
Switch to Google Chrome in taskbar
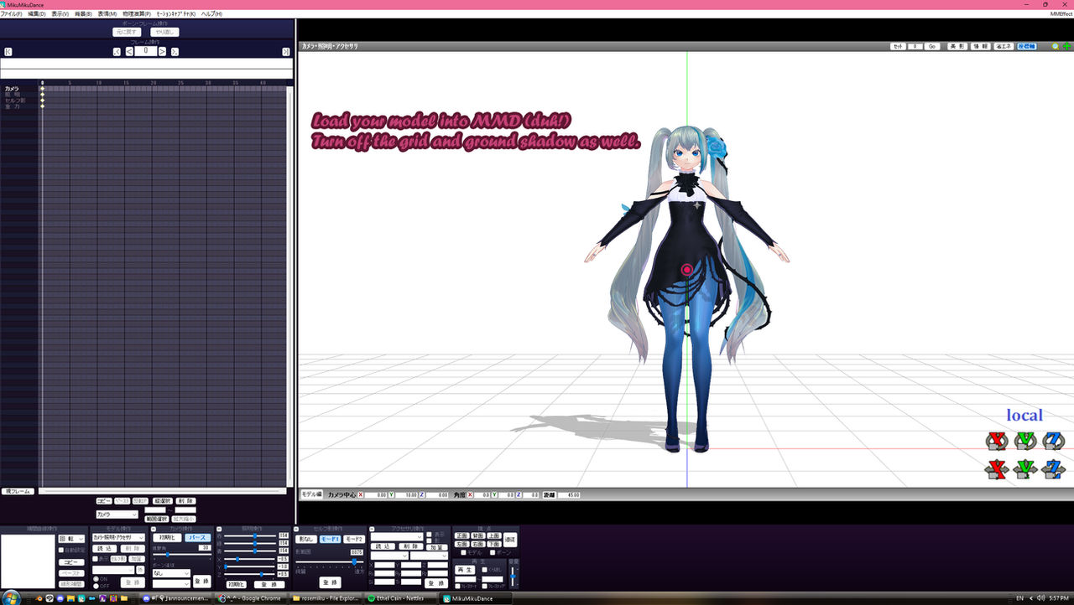click(252, 598)
